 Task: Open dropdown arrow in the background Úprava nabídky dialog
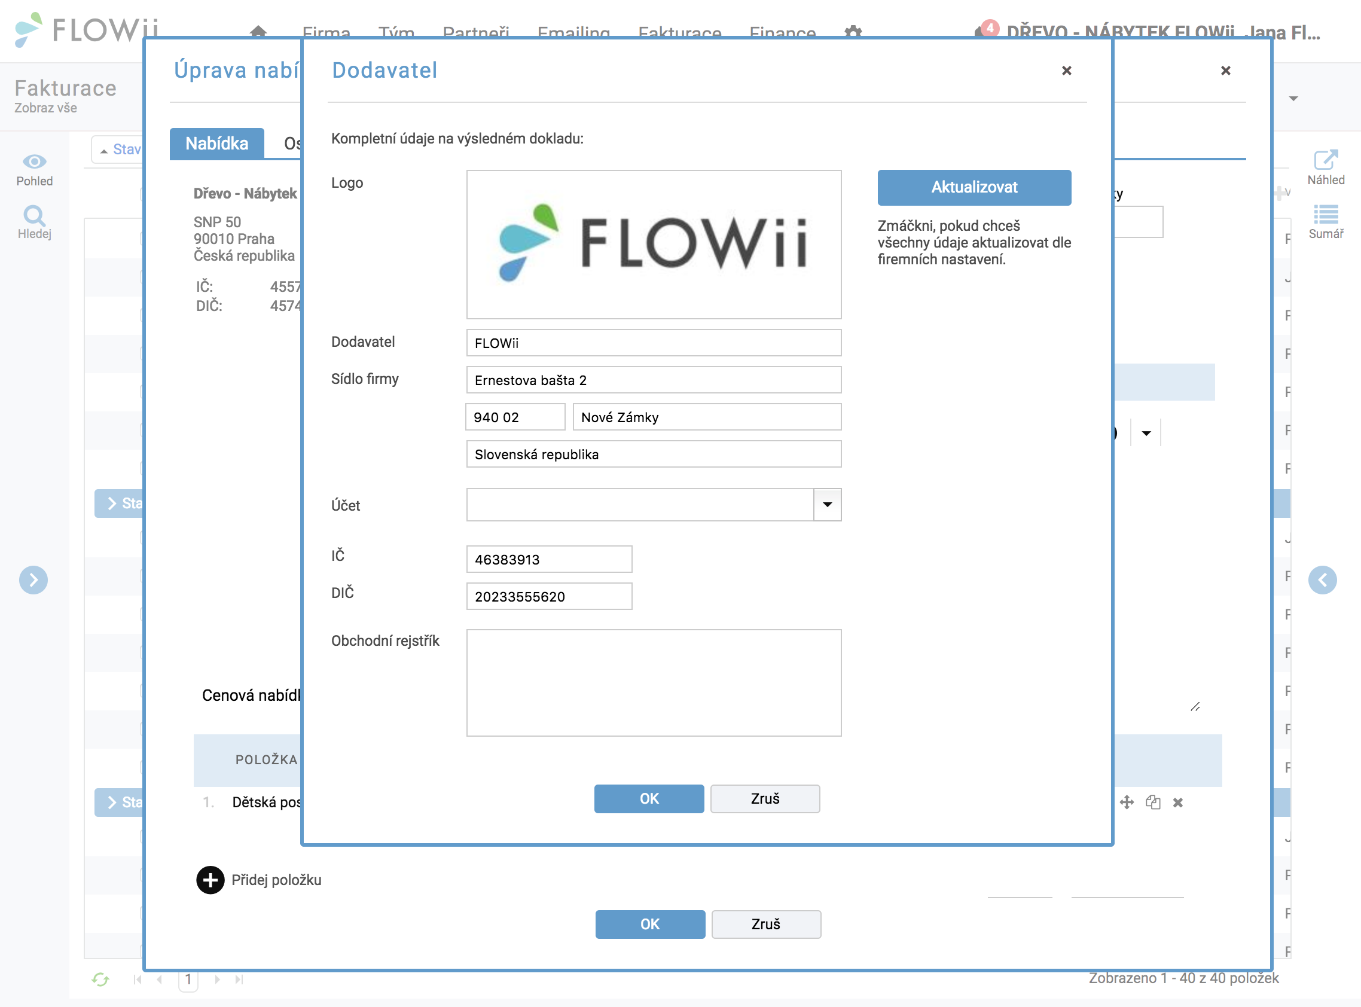click(1146, 433)
